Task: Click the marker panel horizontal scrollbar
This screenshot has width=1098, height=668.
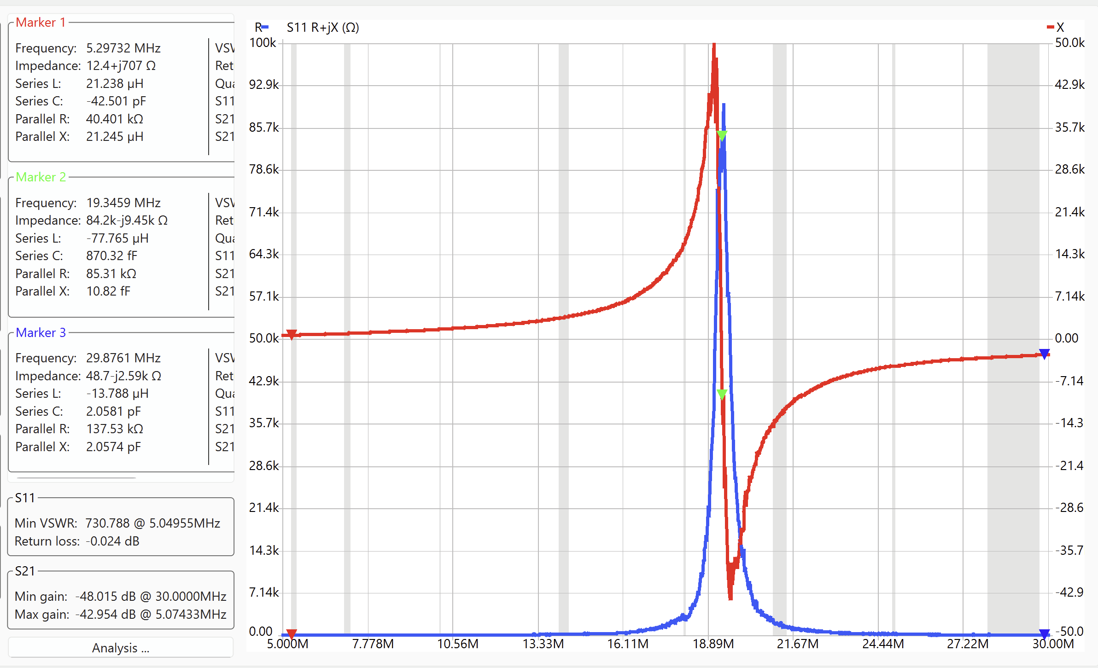Action: click(76, 478)
